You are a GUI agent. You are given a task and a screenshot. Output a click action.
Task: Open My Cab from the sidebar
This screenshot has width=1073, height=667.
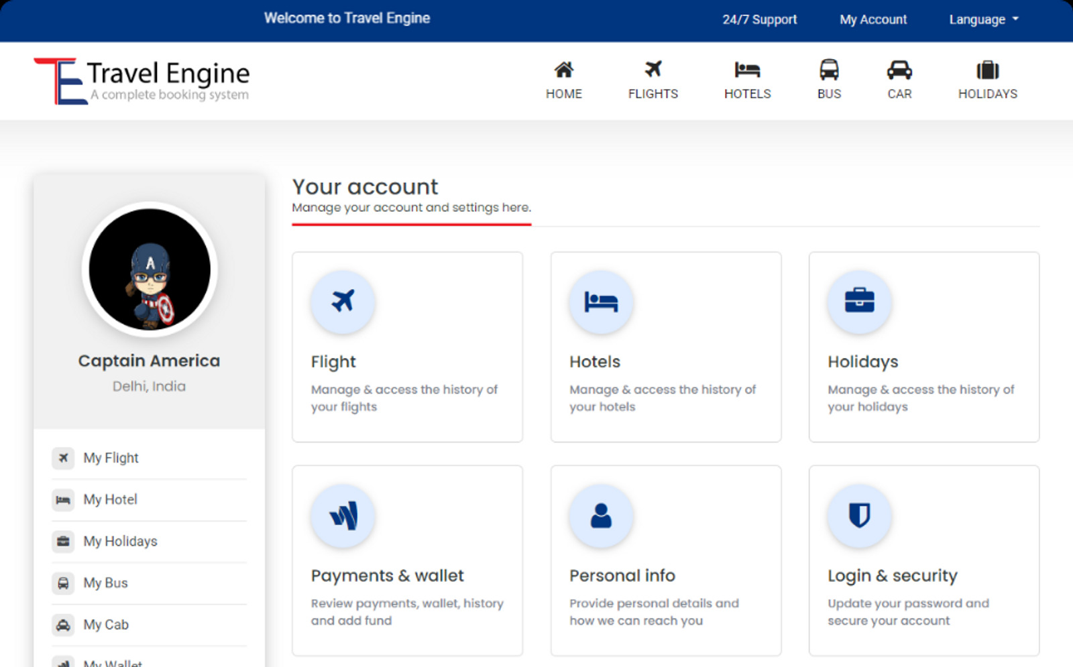[105, 624]
